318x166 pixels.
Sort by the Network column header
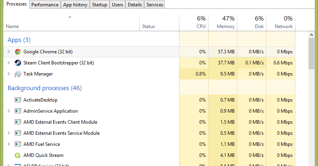[281, 22]
